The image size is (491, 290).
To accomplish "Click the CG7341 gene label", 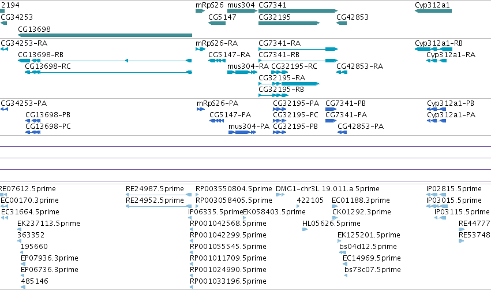I will [272, 5].
